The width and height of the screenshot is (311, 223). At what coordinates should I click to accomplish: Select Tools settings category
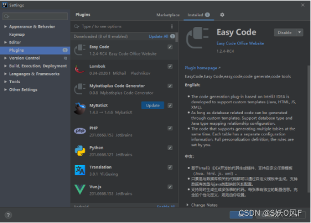15,81
